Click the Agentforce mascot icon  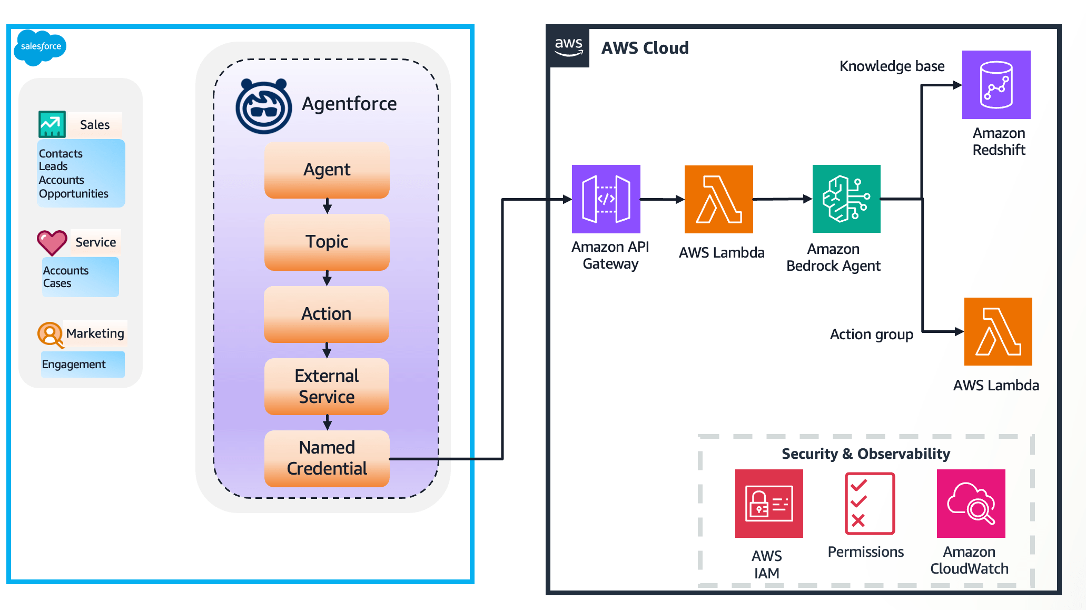click(263, 106)
